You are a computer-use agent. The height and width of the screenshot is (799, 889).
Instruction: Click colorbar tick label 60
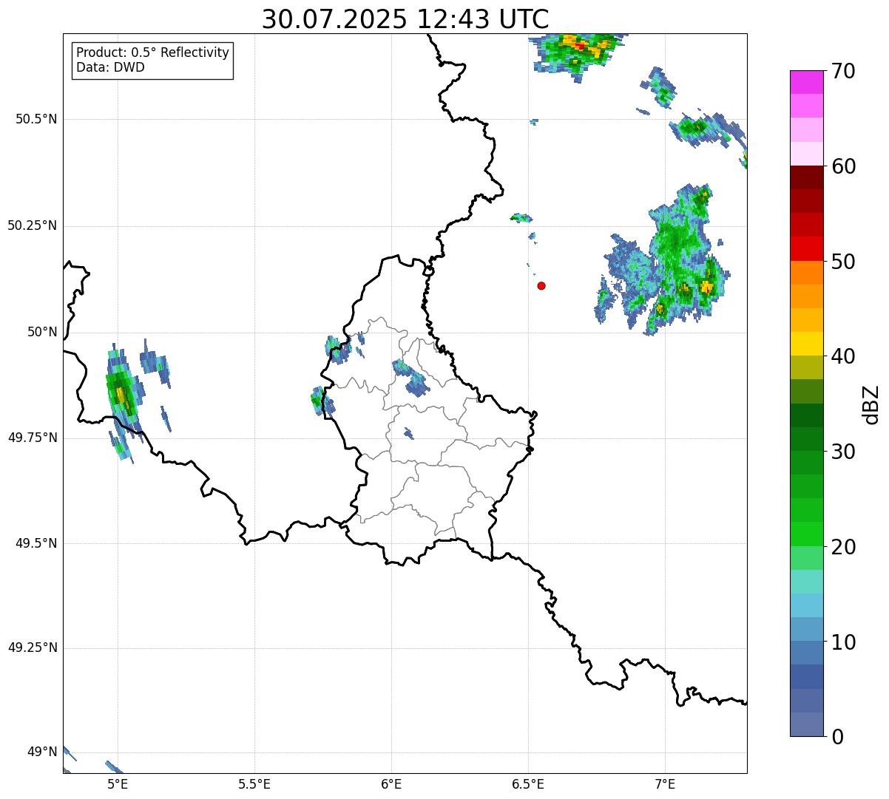point(843,166)
